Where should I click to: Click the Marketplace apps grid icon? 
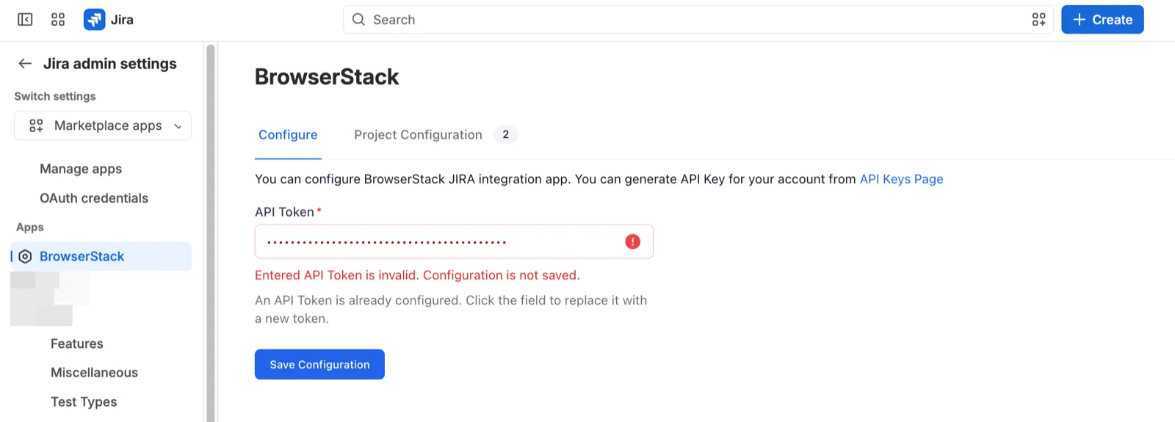point(36,125)
